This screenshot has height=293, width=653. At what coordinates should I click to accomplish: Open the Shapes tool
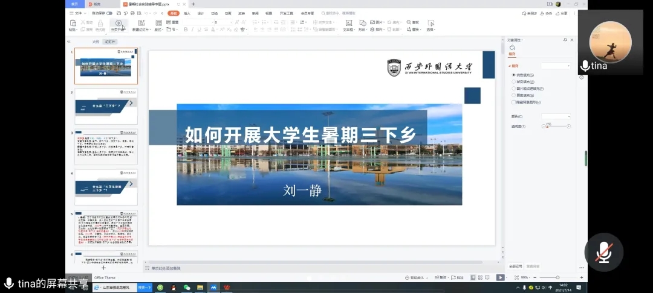coord(362,24)
